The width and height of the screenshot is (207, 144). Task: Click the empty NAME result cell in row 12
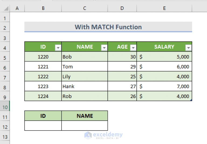tap(85, 125)
